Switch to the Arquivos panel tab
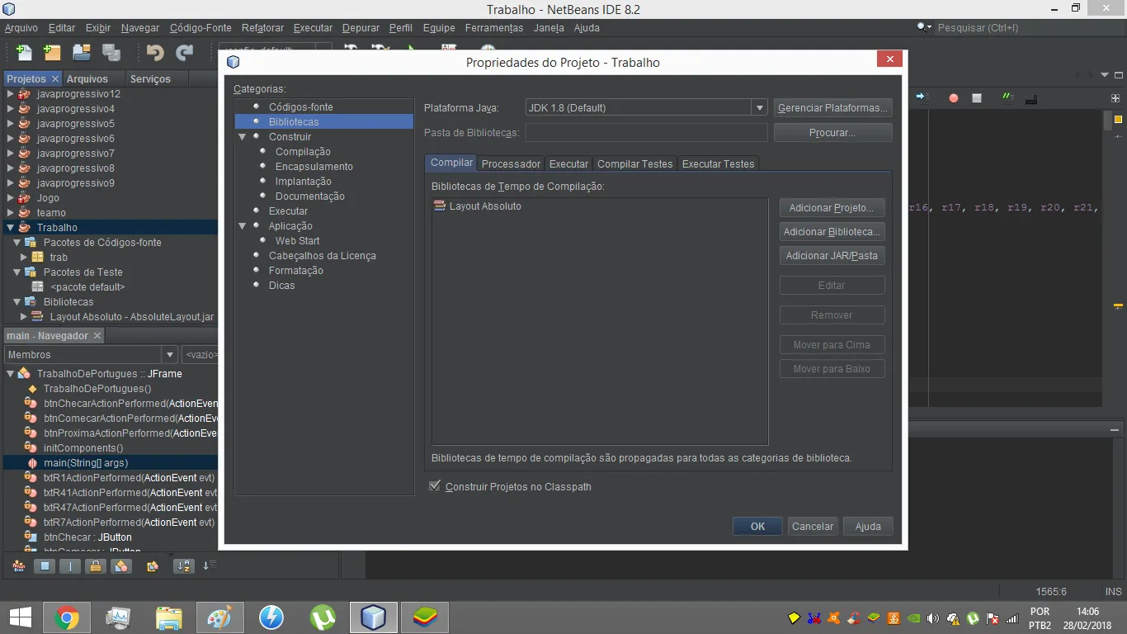Image resolution: width=1127 pixels, height=634 pixels. click(87, 78)
